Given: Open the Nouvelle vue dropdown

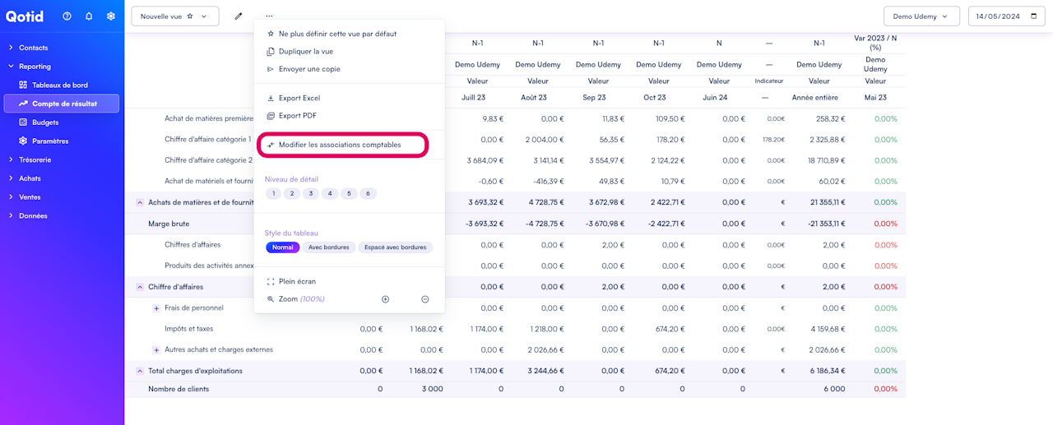Looking at the screenshot, I should tap(174, 16).
